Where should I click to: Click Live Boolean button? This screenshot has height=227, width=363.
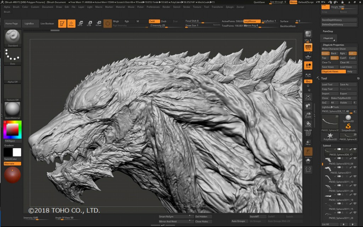point(47,24)
